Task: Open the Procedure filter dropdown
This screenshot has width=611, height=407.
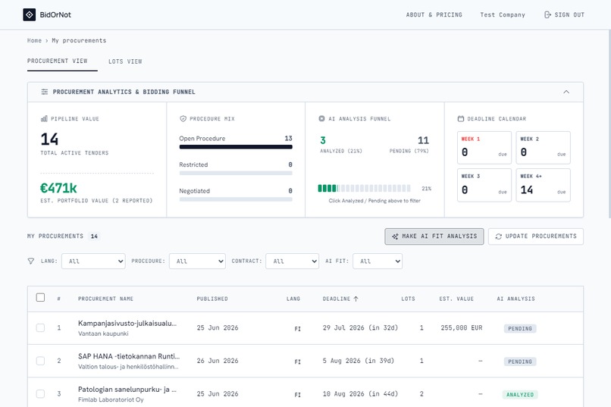Action: click(x=197, y=261)
